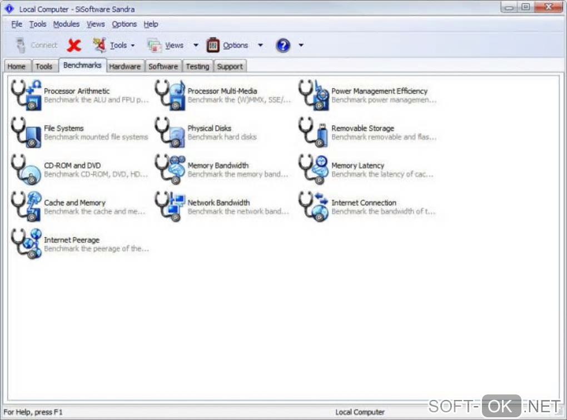Switch to the Testing tab
This screenshot has width=567, height=420.
coord(197,67)
